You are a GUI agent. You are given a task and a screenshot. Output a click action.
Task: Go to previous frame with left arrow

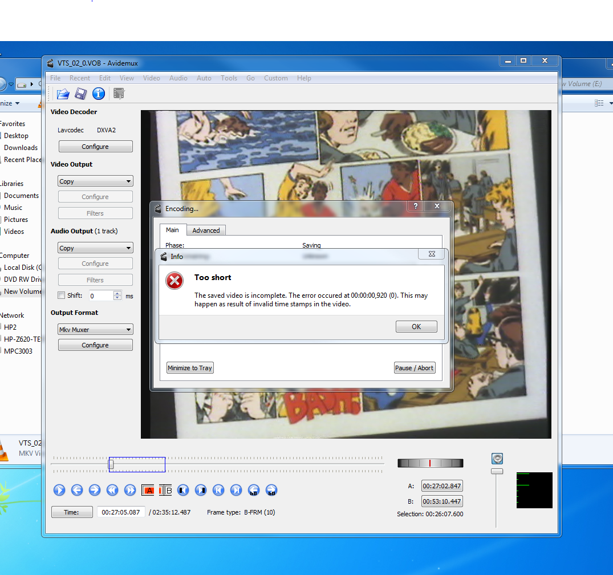pyautogui.click(x=77, y=490)
